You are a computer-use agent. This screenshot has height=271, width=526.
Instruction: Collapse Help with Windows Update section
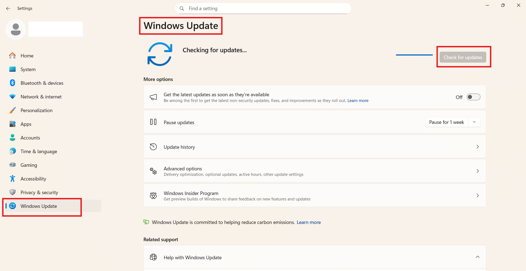coord(478,257)
